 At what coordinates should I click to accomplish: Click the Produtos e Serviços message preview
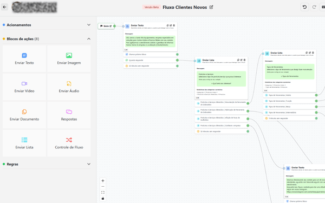click(x=222, y=78)
